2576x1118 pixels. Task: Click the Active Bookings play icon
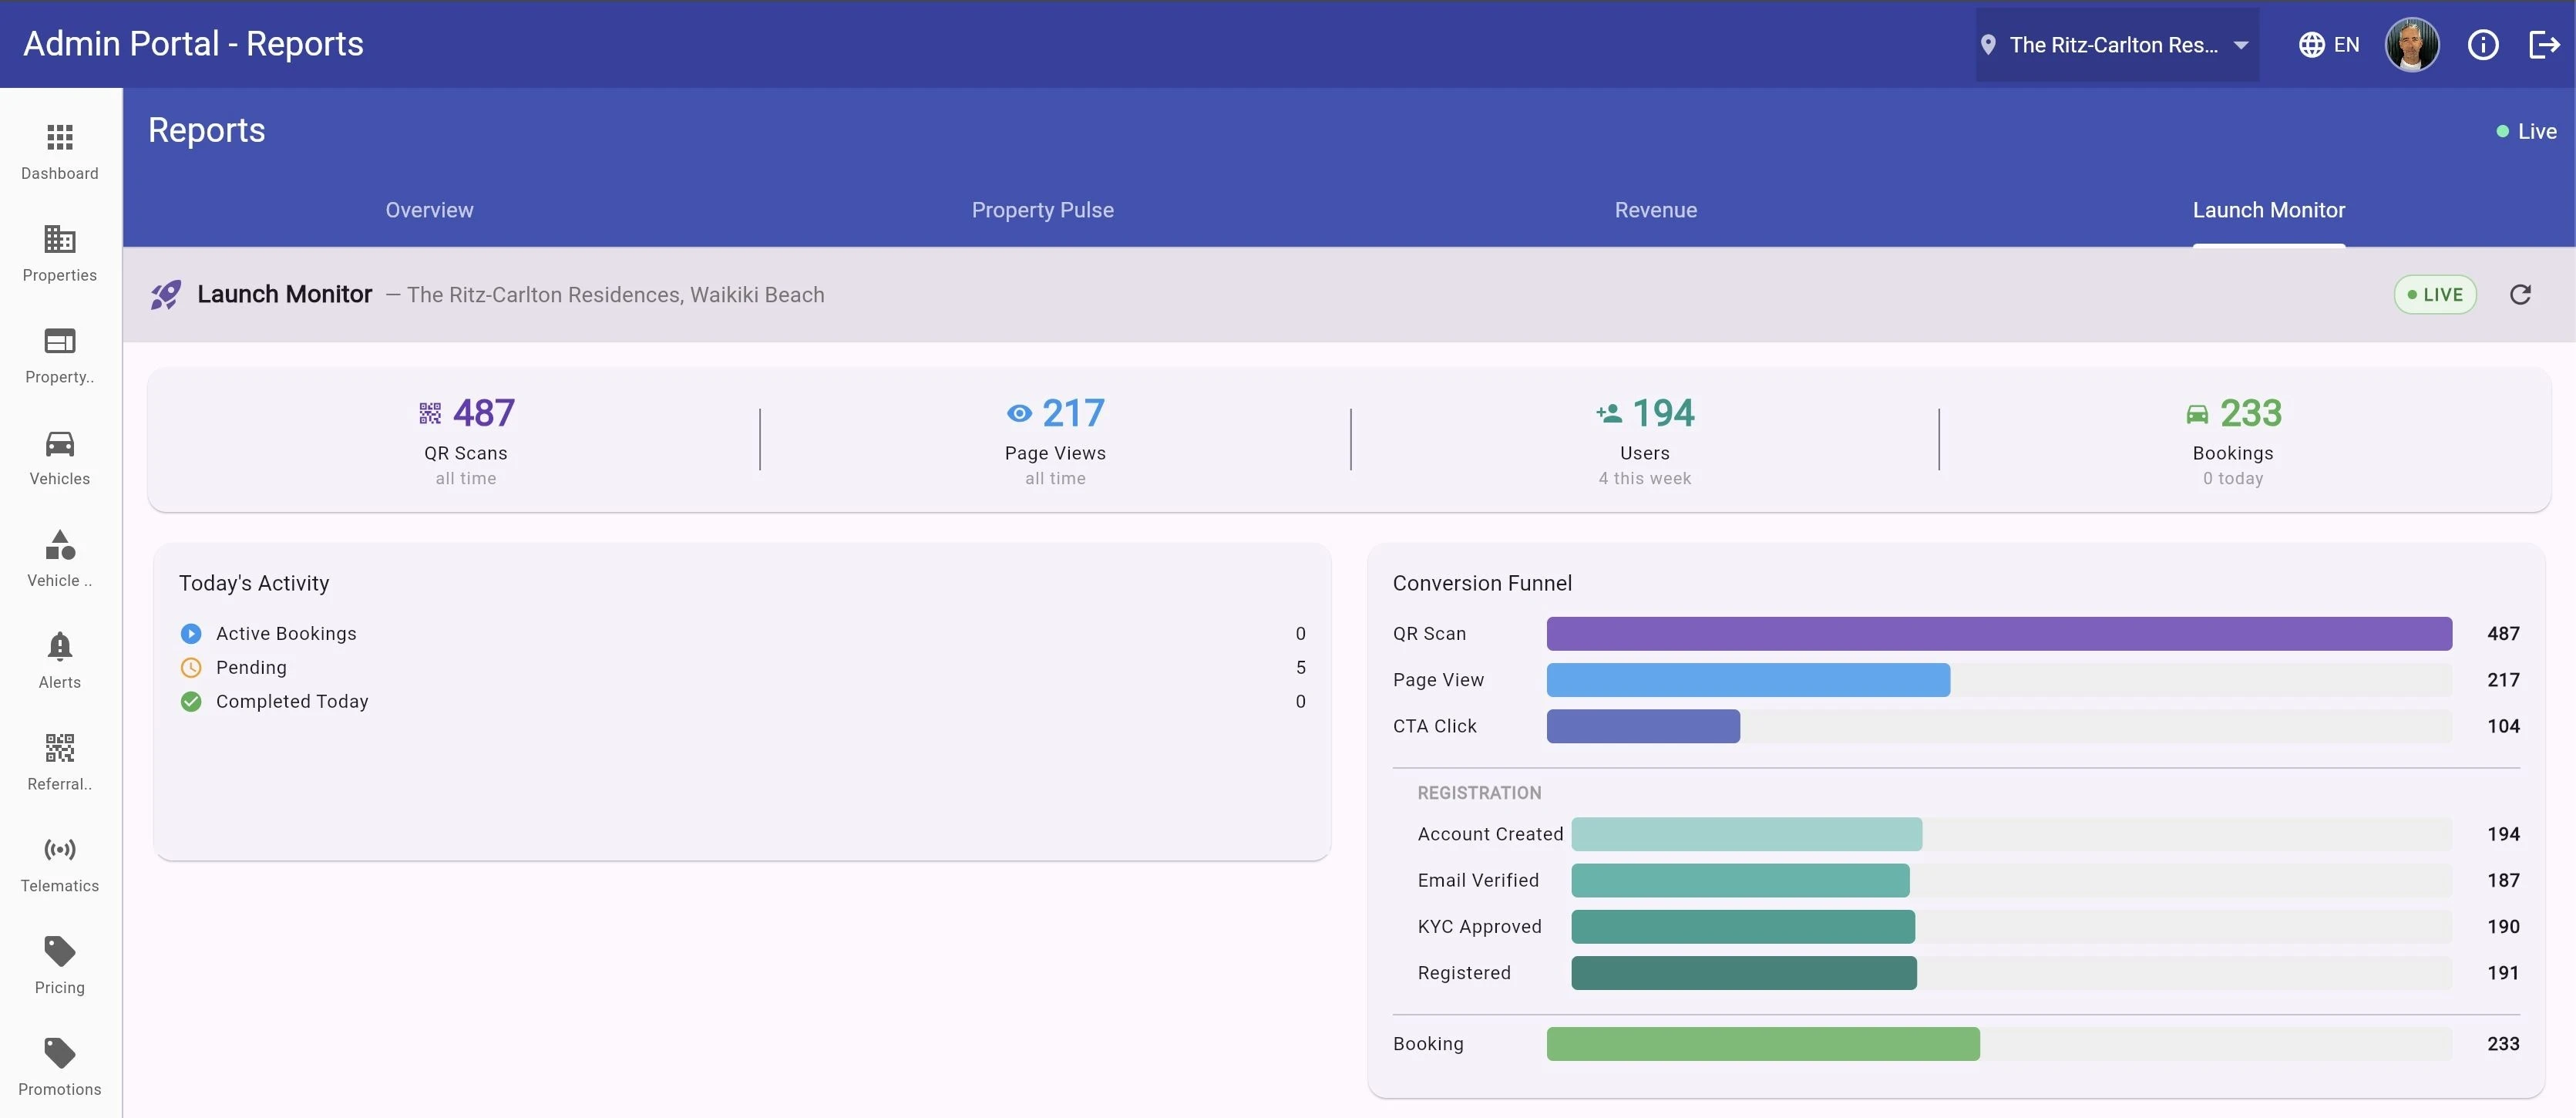[x=191, y=634]
